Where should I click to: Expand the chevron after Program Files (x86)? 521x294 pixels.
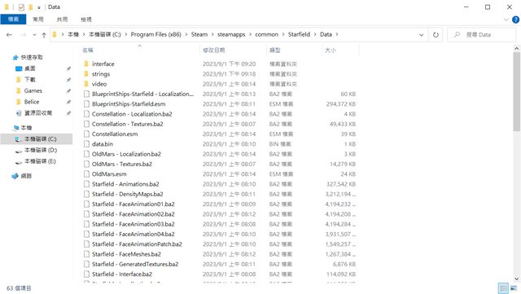(186, 34)
